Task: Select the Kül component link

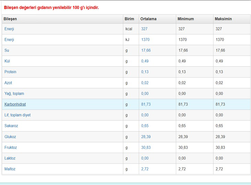Action: coord(7,61)
